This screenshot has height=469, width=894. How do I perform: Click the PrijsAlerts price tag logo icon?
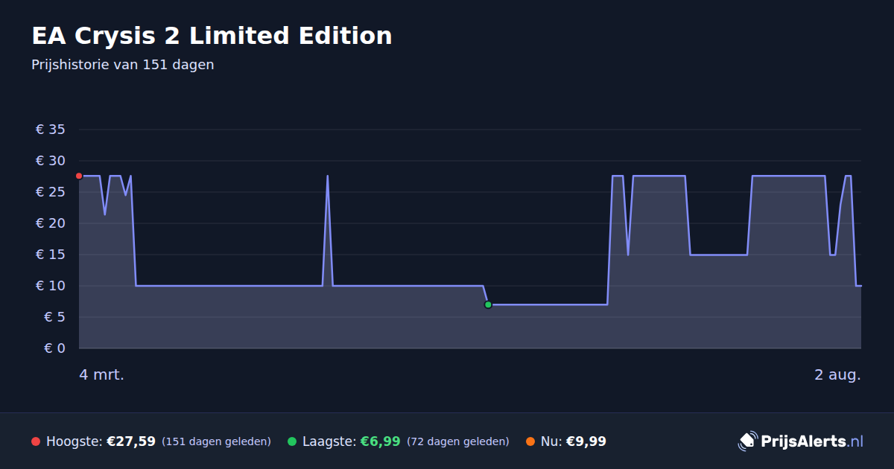click(747, 441)
